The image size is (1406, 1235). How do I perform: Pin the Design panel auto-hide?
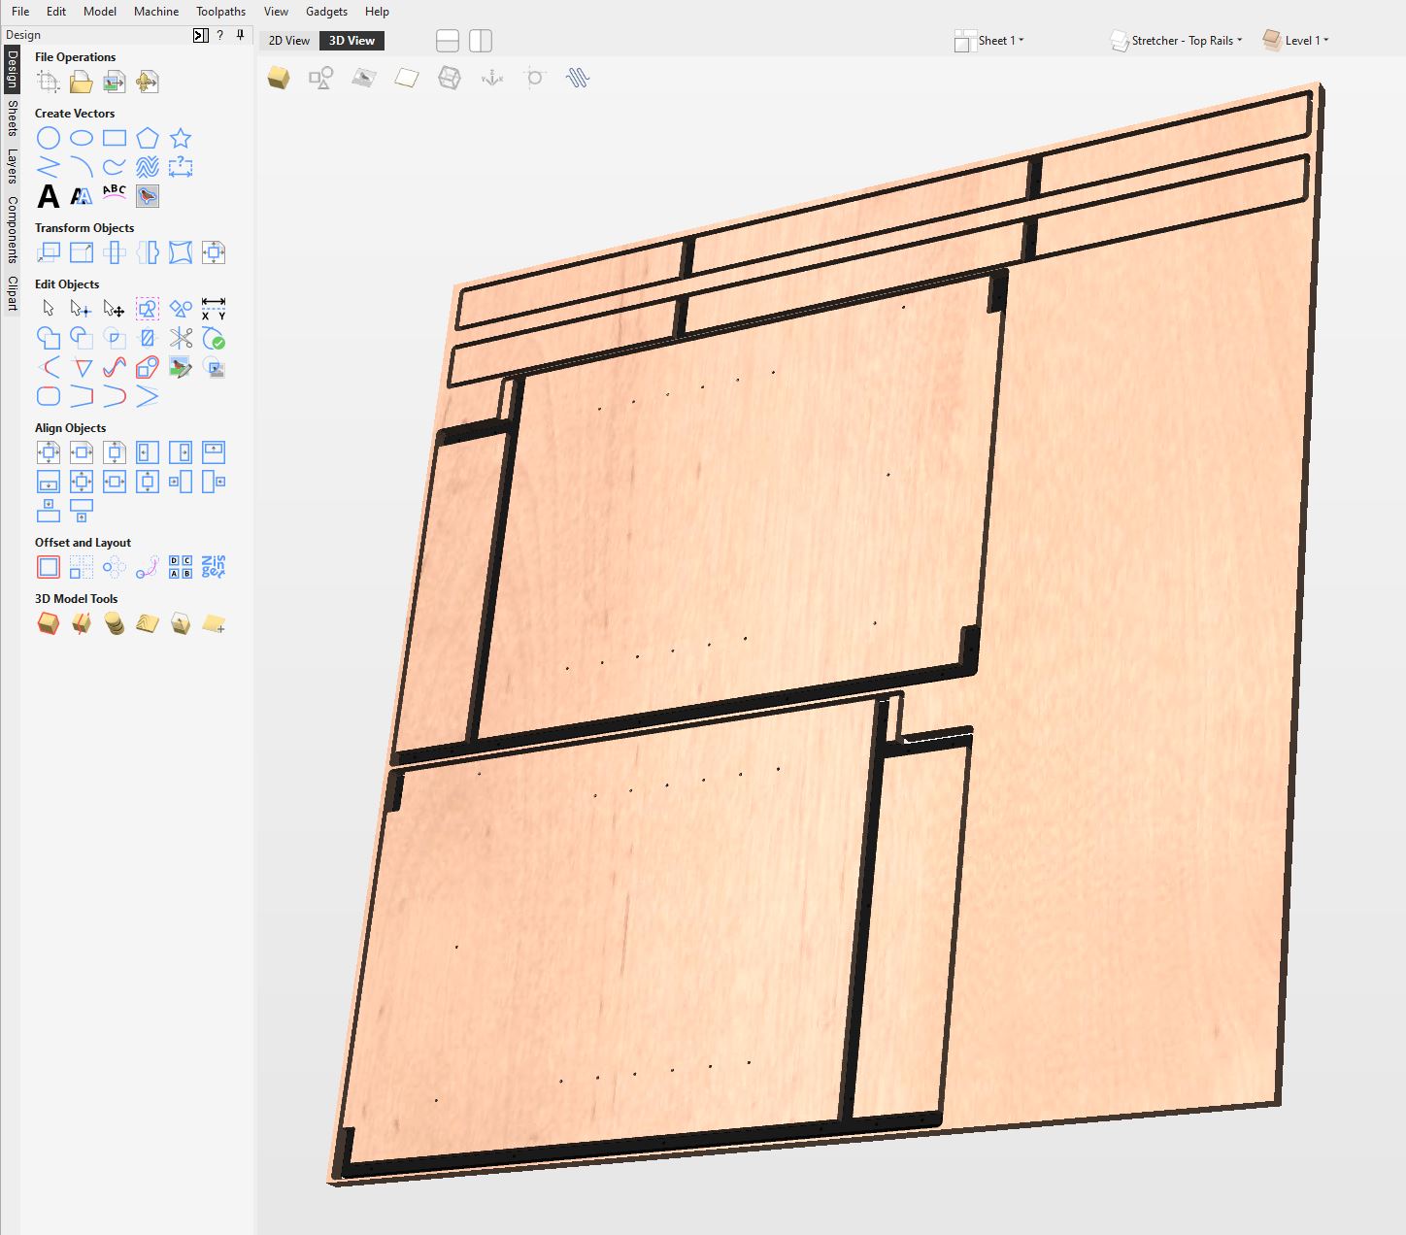[x=240, y=35]
